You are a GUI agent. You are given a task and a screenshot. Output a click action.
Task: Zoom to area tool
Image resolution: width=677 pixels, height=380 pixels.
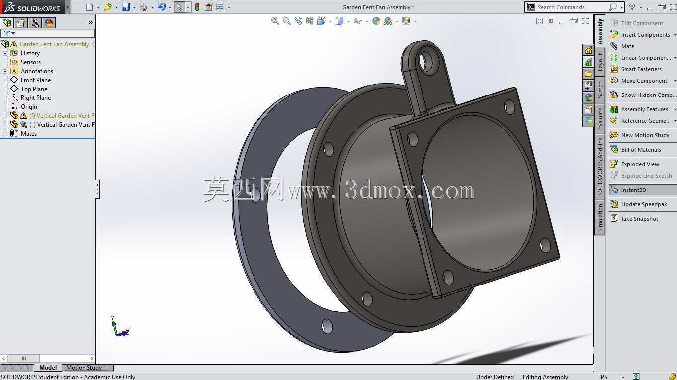(287, 21)
